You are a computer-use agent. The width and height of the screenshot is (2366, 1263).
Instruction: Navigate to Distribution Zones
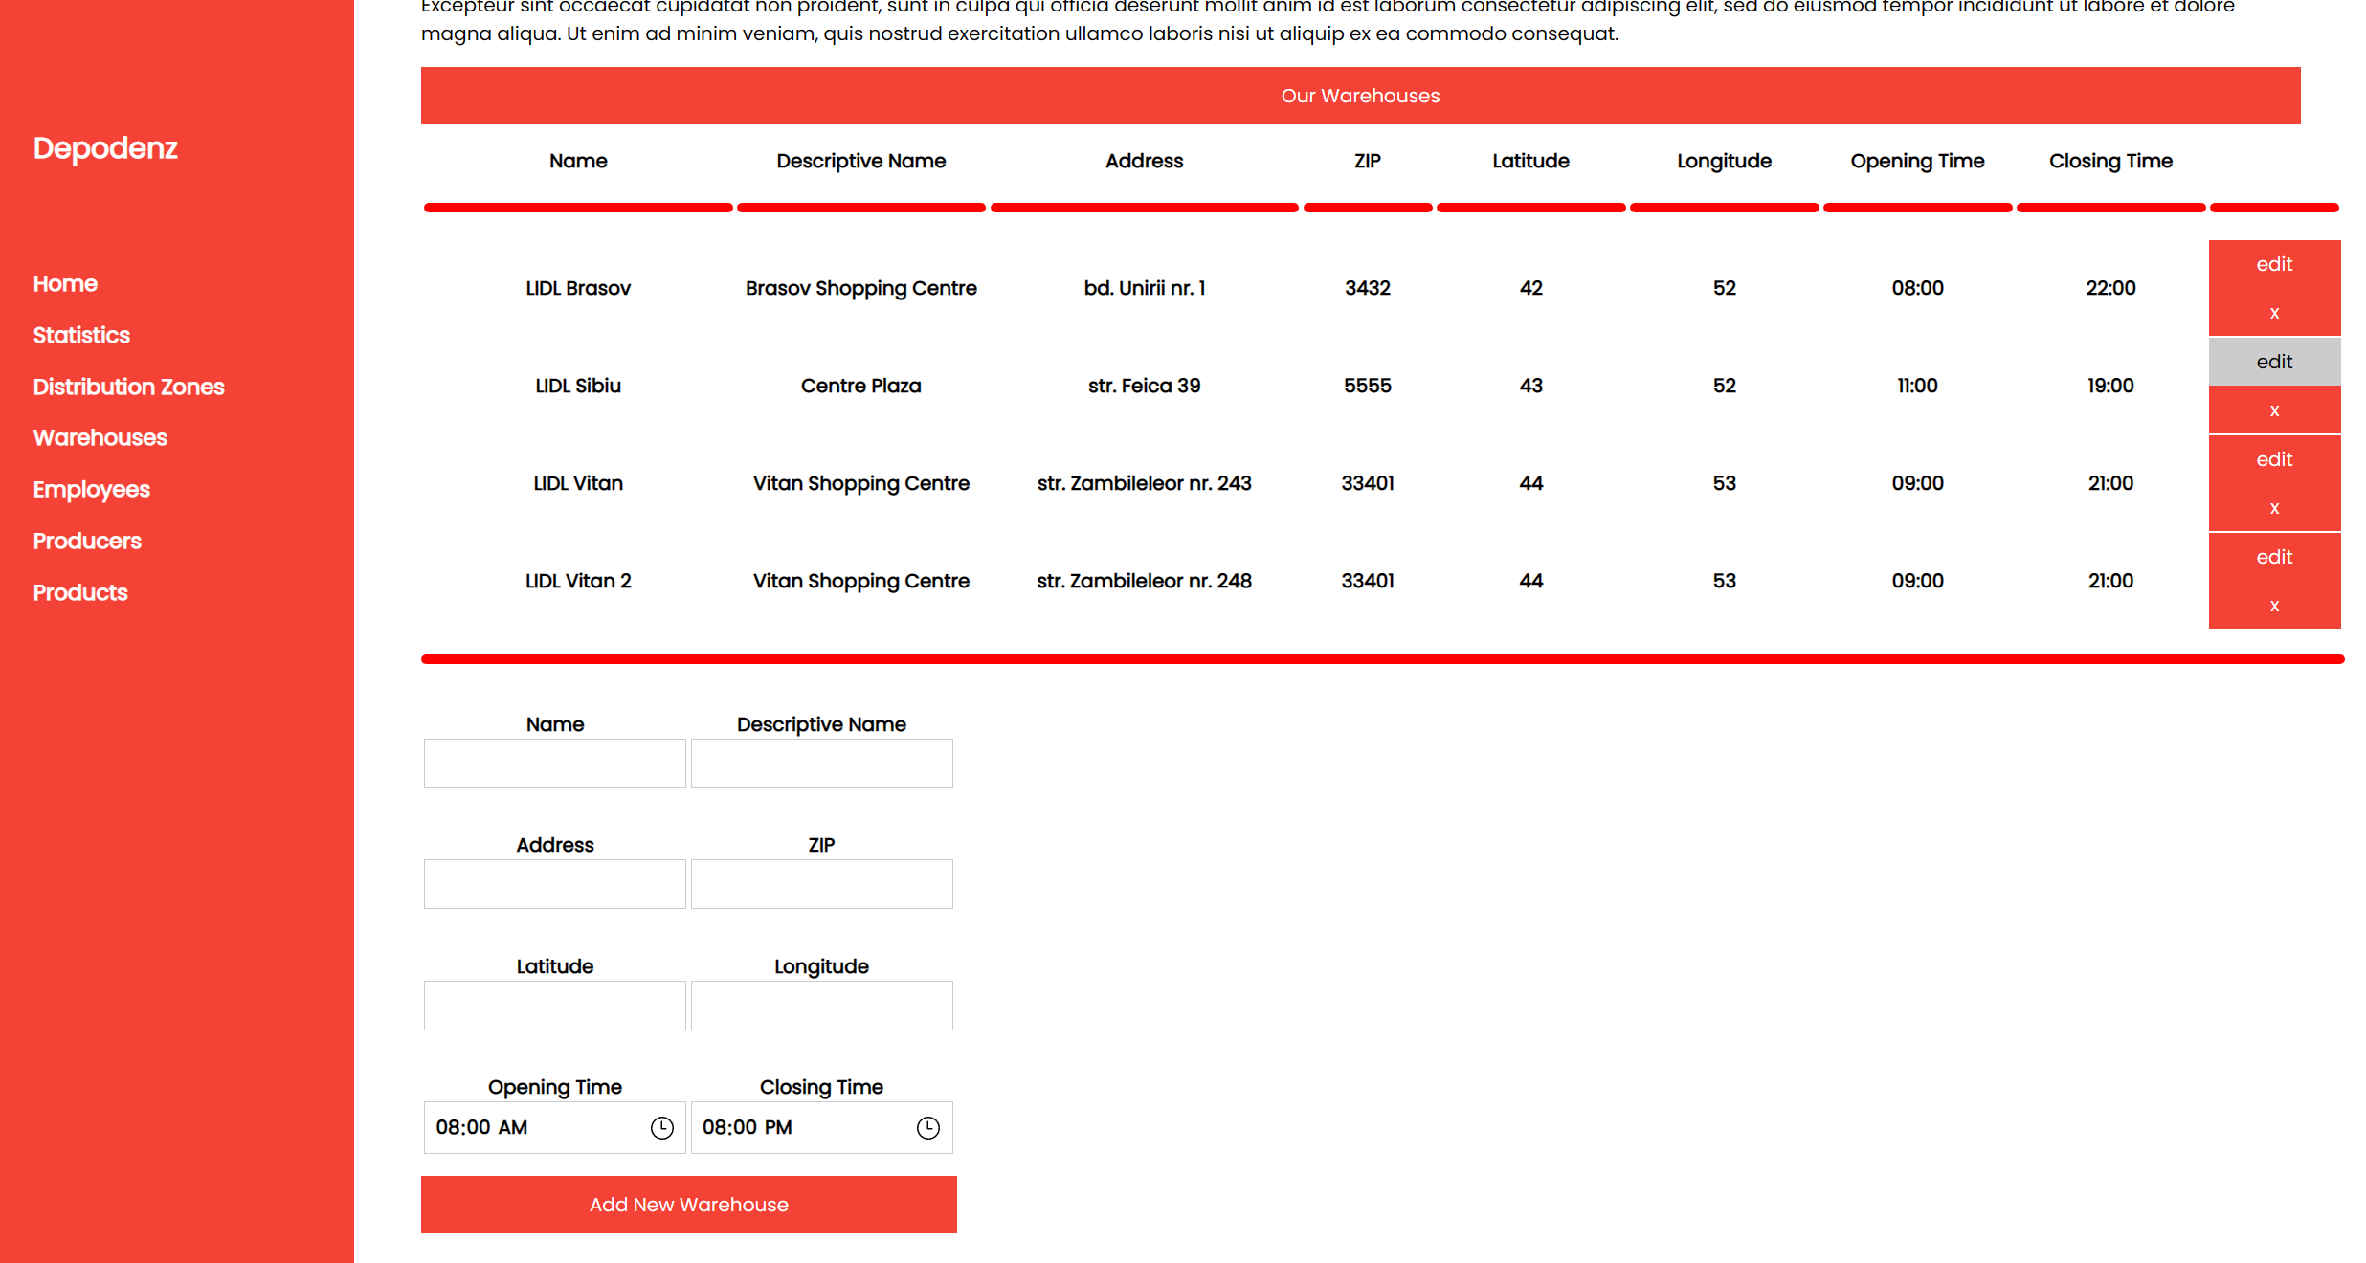(x=128, y=388)
